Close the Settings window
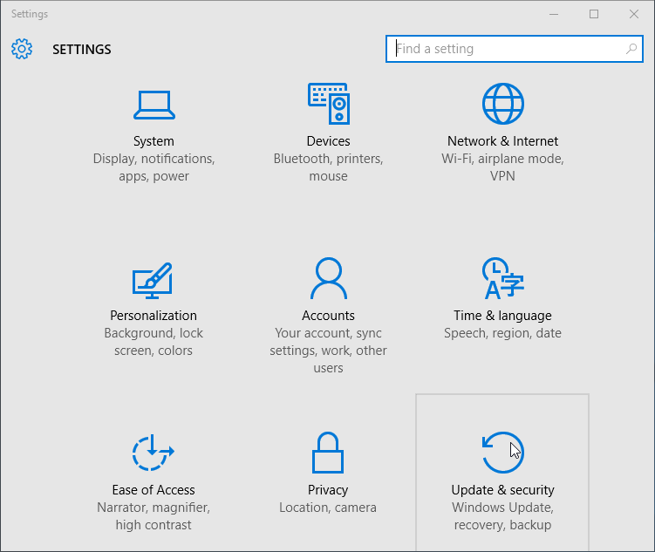655x552 pixels. (x=634, y=14)
